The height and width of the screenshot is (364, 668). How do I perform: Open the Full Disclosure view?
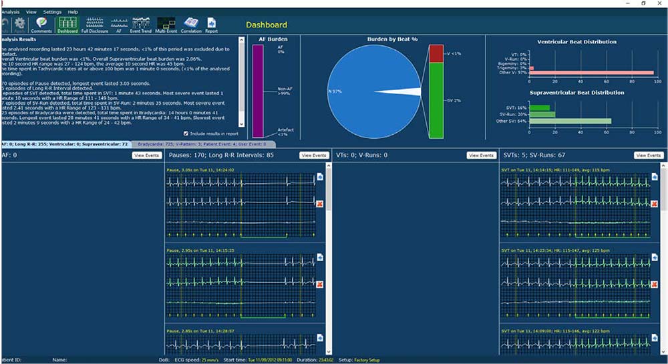pos(95,25)
